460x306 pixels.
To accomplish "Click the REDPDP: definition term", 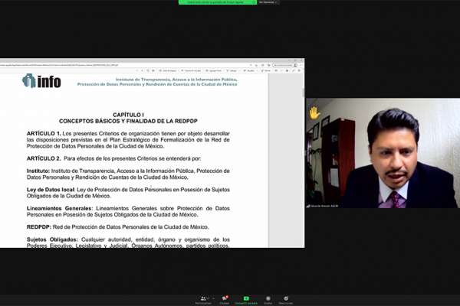I will point(39,227).
